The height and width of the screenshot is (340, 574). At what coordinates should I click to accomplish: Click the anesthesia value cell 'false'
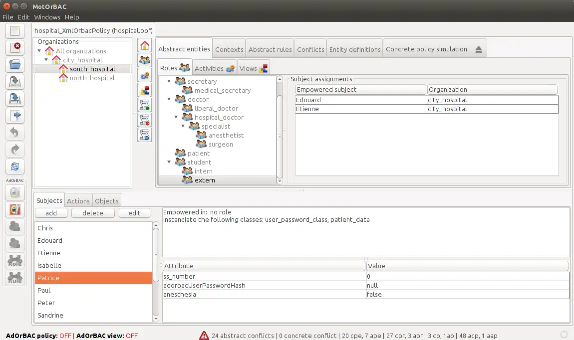468,294
